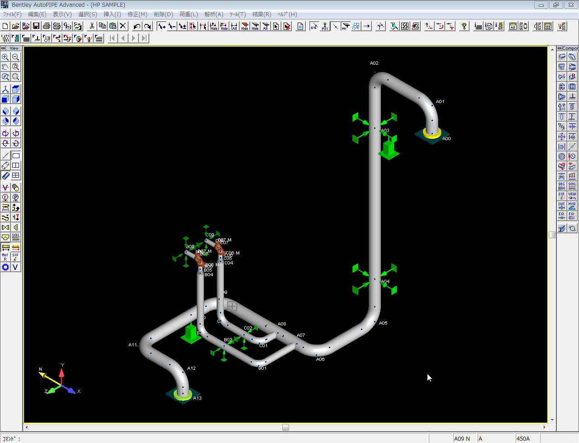
Task: Open the 荷重(L) Load menu
Action: [189, 14]
